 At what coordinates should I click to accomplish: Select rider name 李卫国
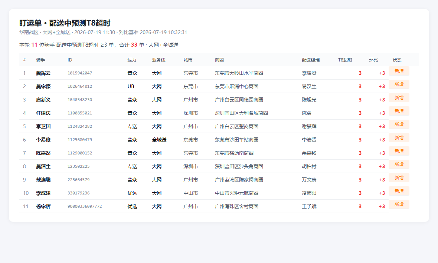[x=43, y=126]
